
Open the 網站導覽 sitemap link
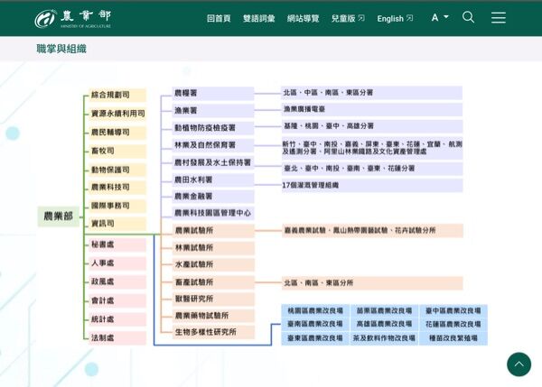[x=303, y=18]
